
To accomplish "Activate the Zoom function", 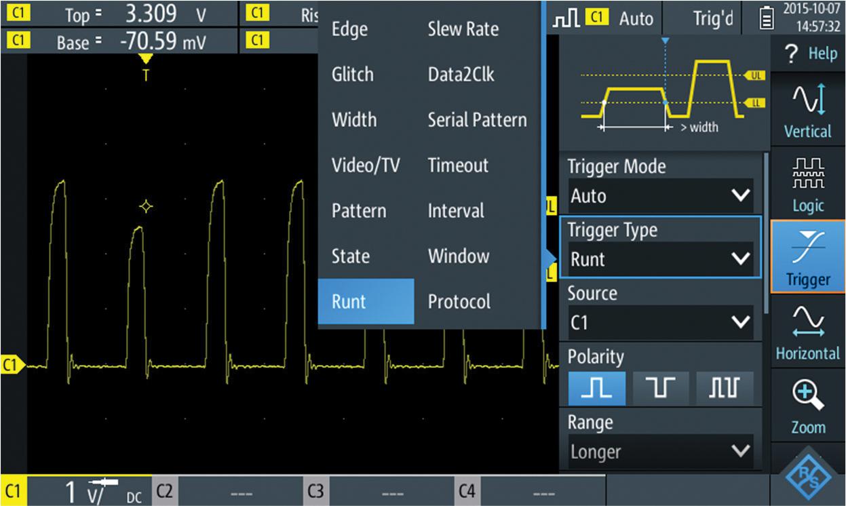I will coord(807,407).
